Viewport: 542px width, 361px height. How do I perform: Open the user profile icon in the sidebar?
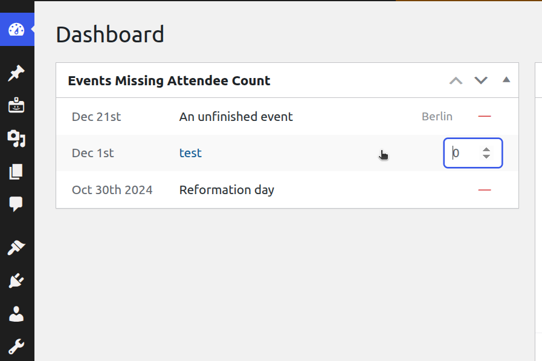coord(16,313)
